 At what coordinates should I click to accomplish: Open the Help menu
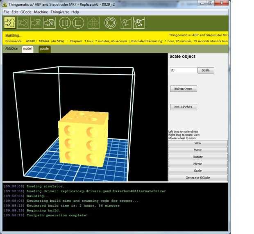click(x=75, y=12)
